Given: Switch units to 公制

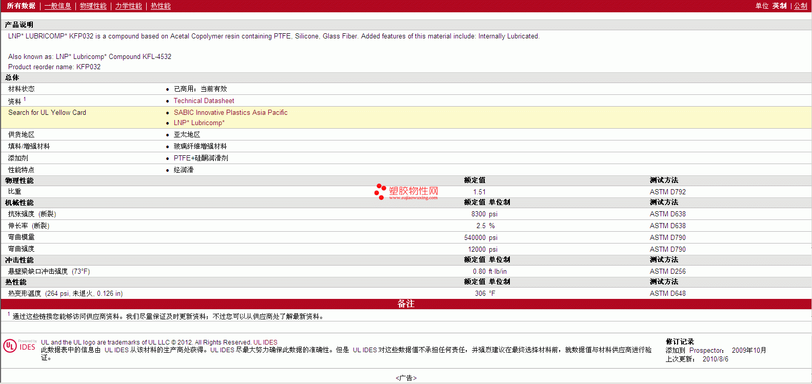Looking at the screenshot, I should [801, 6].
